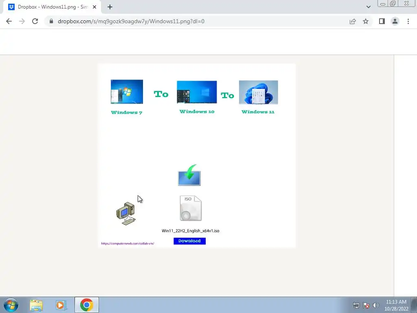
Task: Go back to the previous page
Action: [9, 21]
